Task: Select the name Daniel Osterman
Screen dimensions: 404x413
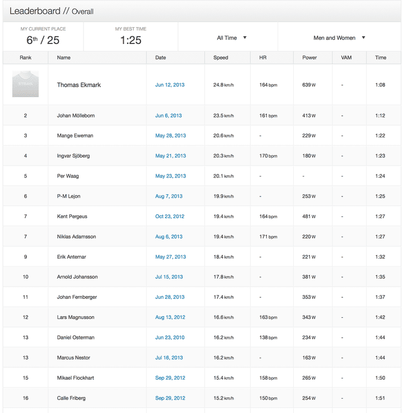Action: [x=76, y=337]
